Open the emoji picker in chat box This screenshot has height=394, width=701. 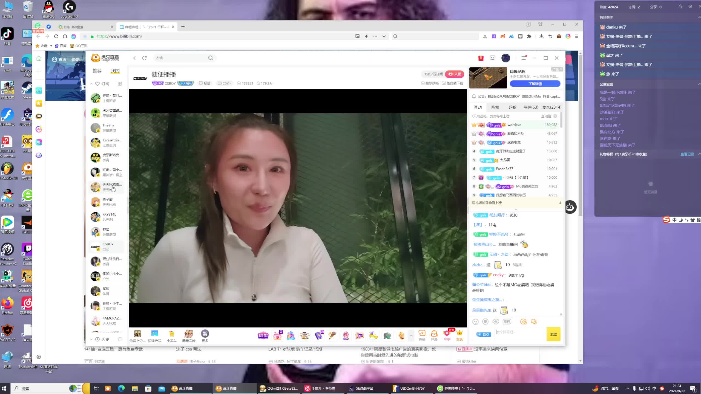click(x=475, y=322)
